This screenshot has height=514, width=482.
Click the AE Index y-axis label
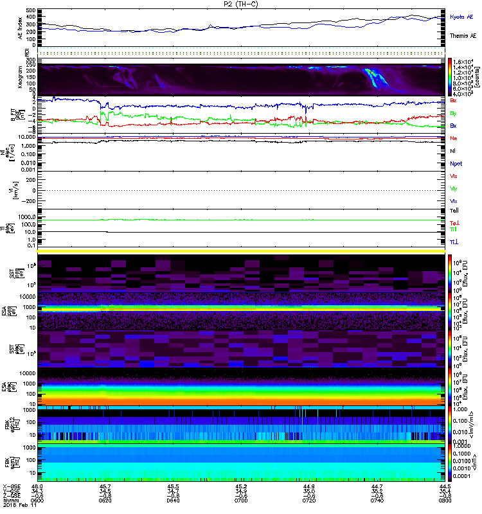point(19,27)
